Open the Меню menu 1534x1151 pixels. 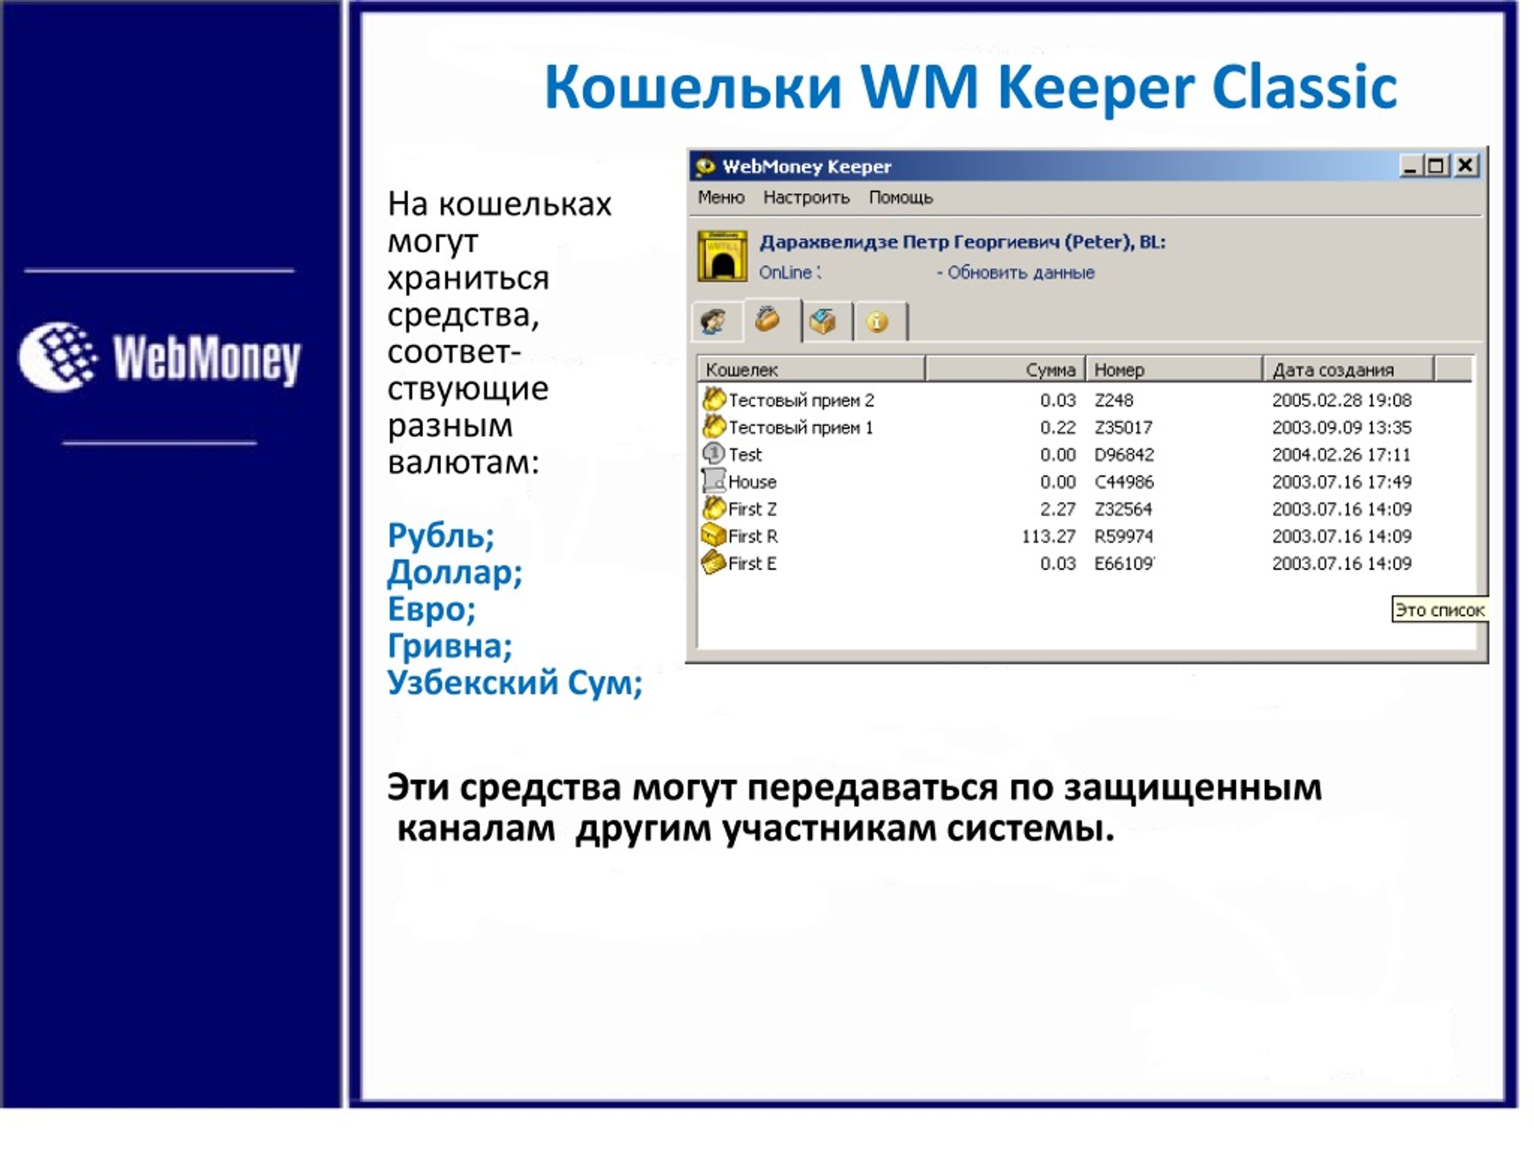(720, 197)
